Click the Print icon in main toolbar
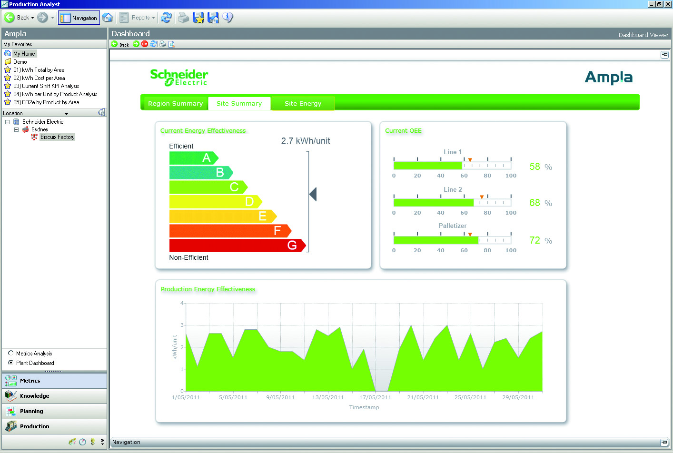This screenshot has height=453, width=673. 183,18
